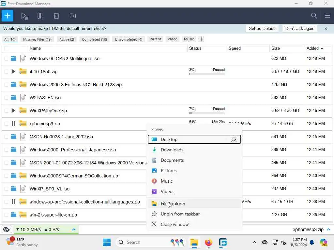Choose Unpin from taskbar
Image resolution: width=334 pixels, height=250 pixels.
194,214
